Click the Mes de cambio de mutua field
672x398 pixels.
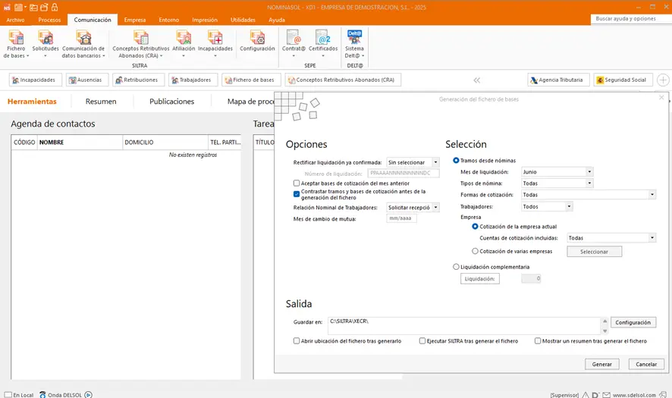point(401,219)
